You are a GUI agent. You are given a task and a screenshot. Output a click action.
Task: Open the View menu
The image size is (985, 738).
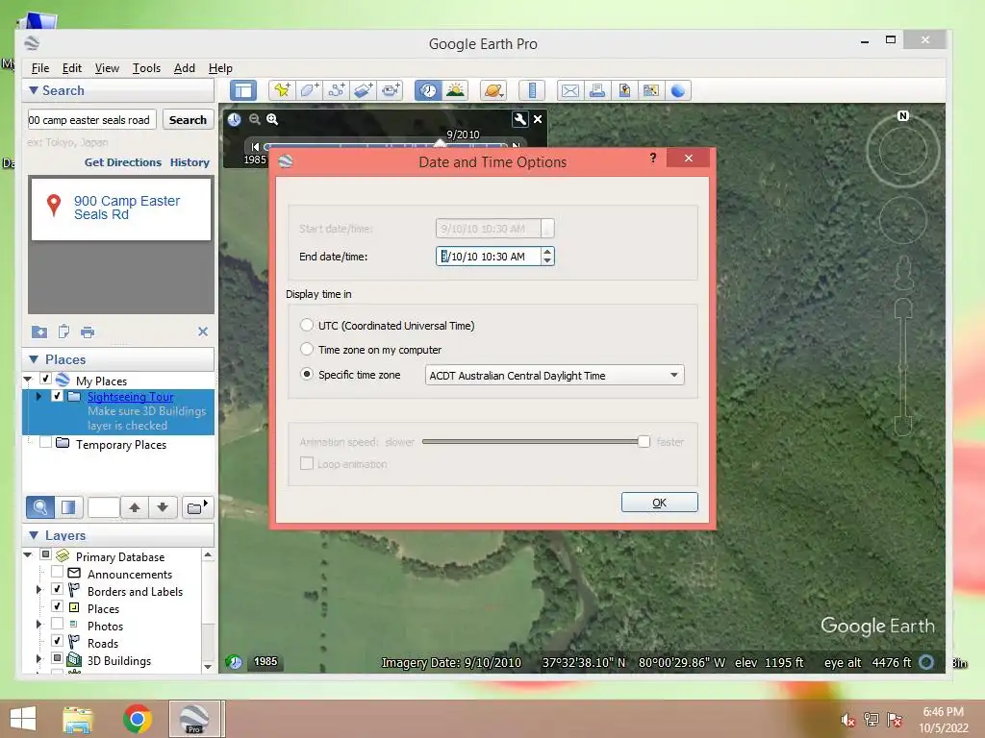click(x=107, y=68)
